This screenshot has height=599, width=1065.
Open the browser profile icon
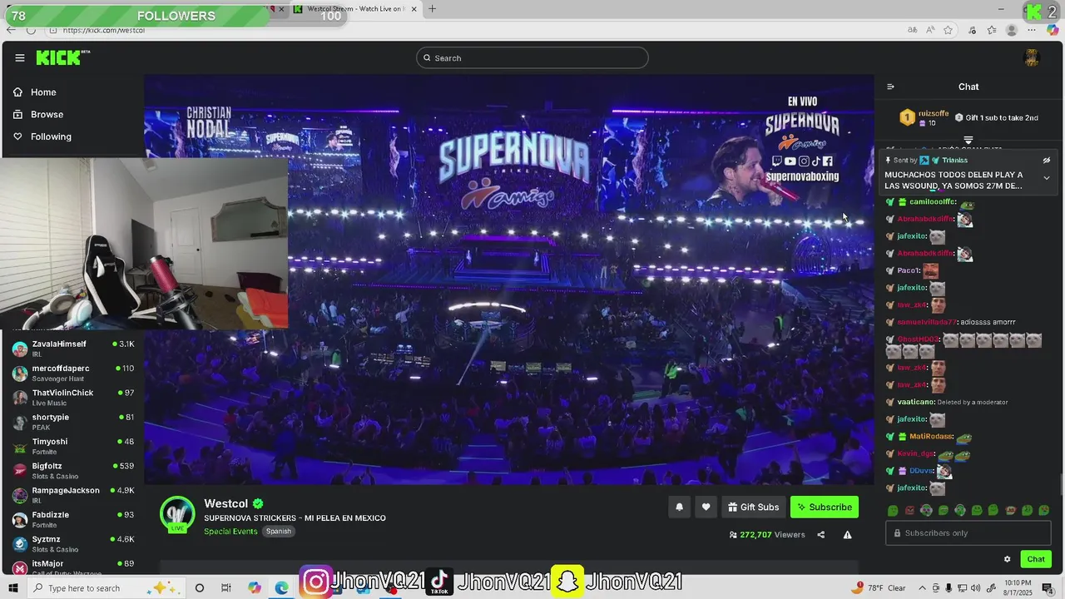coord(1012,30)
